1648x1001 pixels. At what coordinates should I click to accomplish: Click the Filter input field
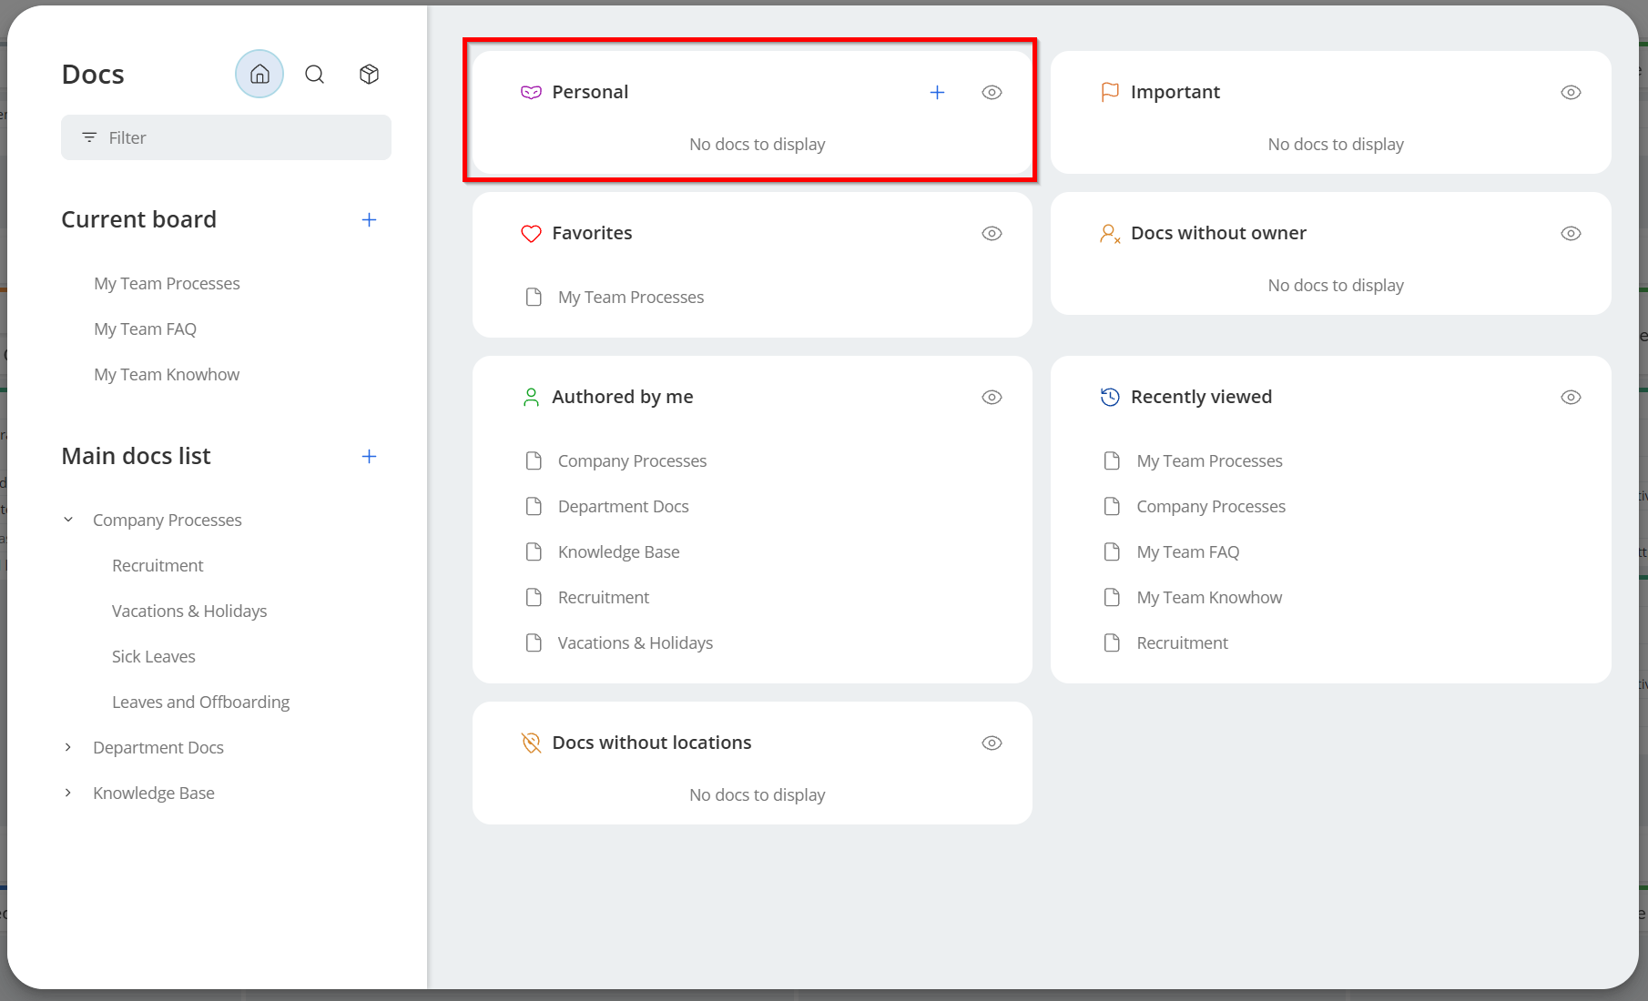click(226, 137)
